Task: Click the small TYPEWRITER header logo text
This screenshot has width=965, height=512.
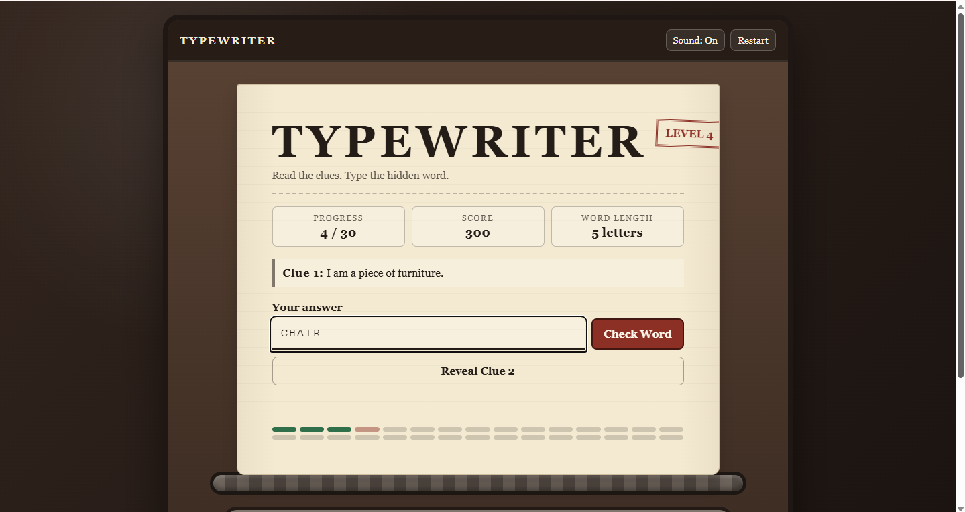Action: [228, 40]
